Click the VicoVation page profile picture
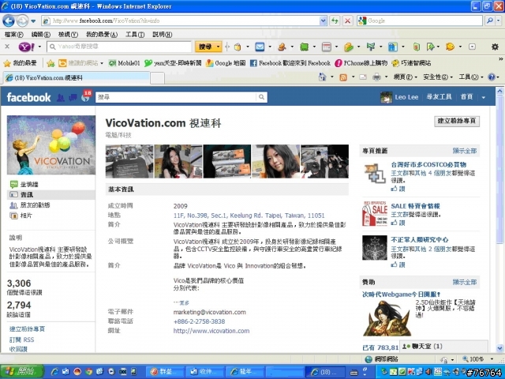The image size is (505, 379). (51, 145)
